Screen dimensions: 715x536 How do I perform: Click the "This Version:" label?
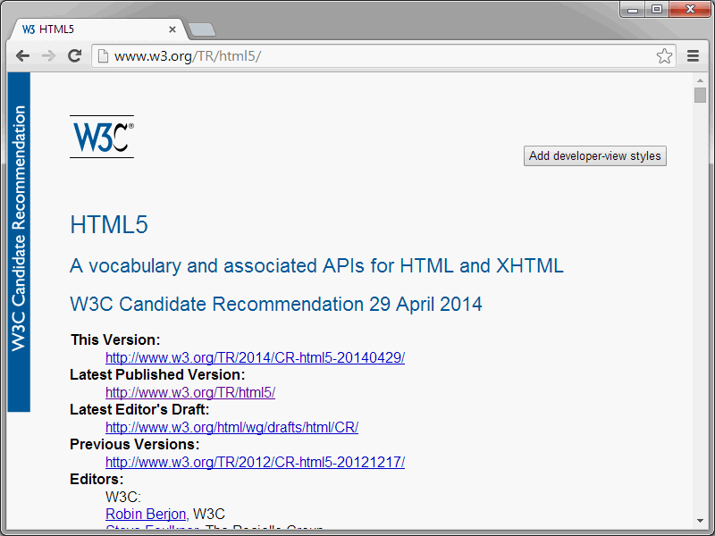pos(115,340)
